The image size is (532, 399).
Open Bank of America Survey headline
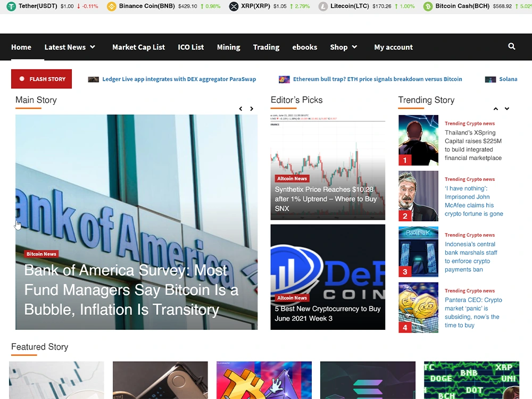(131, 290)
